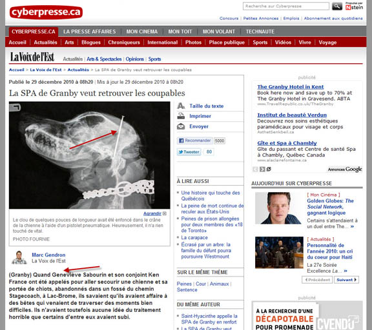Click the Envoyer envelope icon

coord(181,126)
